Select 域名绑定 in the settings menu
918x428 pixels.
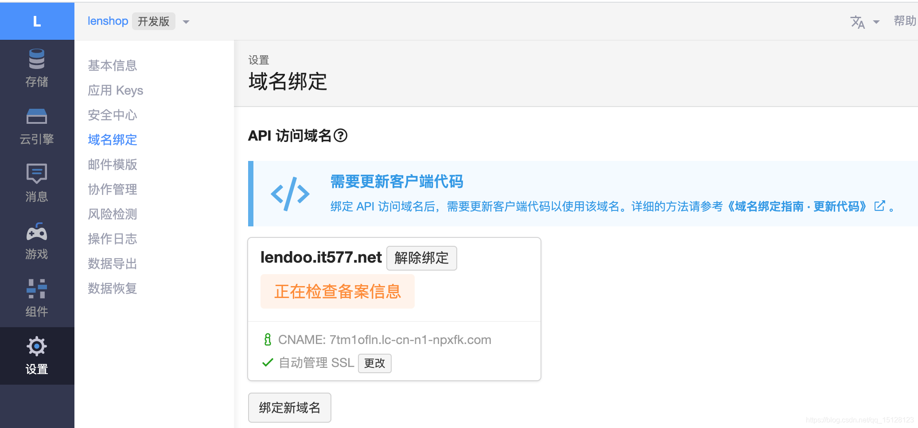[113, 140]
